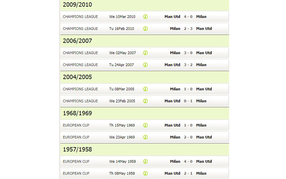Open info icon for 14 May 1958 match
The image size is (286, 179).
coord(146,161)
